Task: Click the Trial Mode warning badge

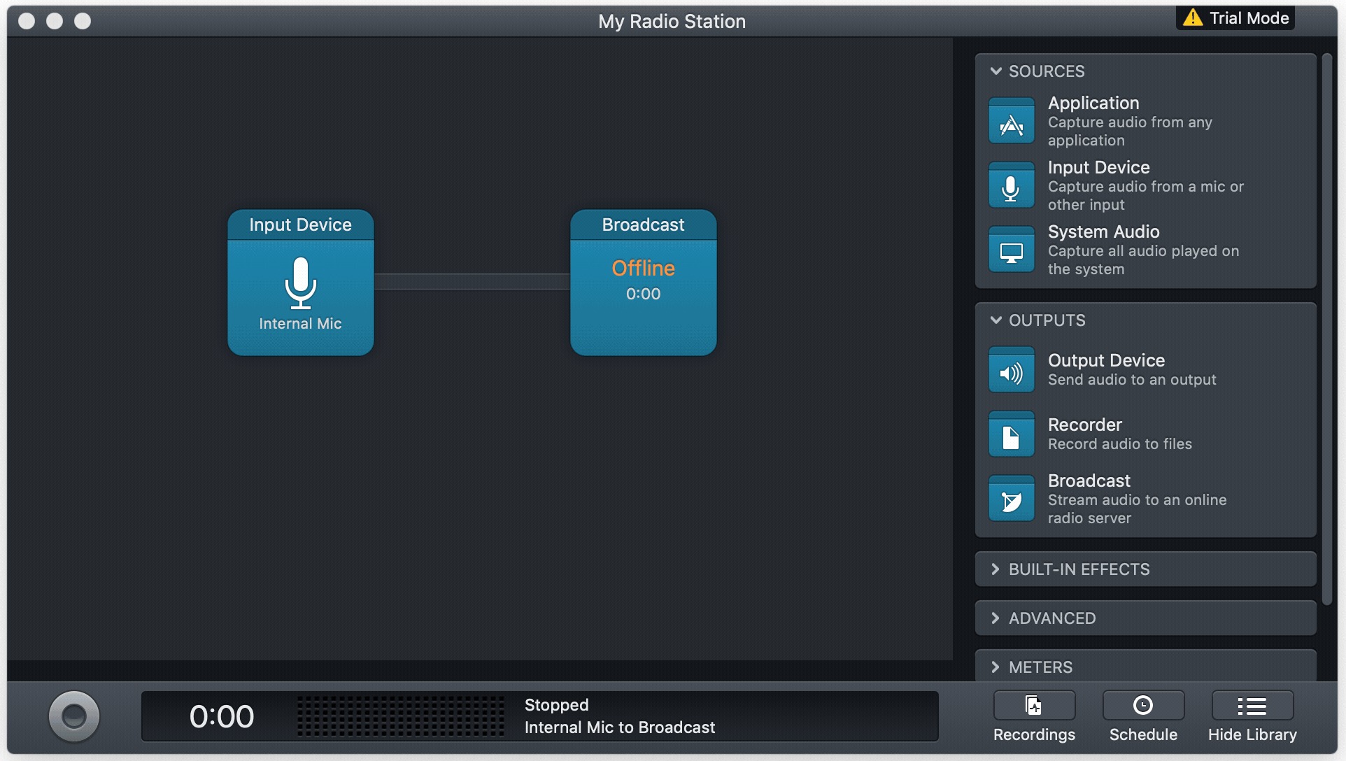Action: click(1234, 17)
